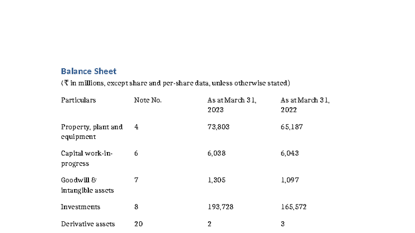Select the value 6,043
Screen dimensions: 415x233
290,153
